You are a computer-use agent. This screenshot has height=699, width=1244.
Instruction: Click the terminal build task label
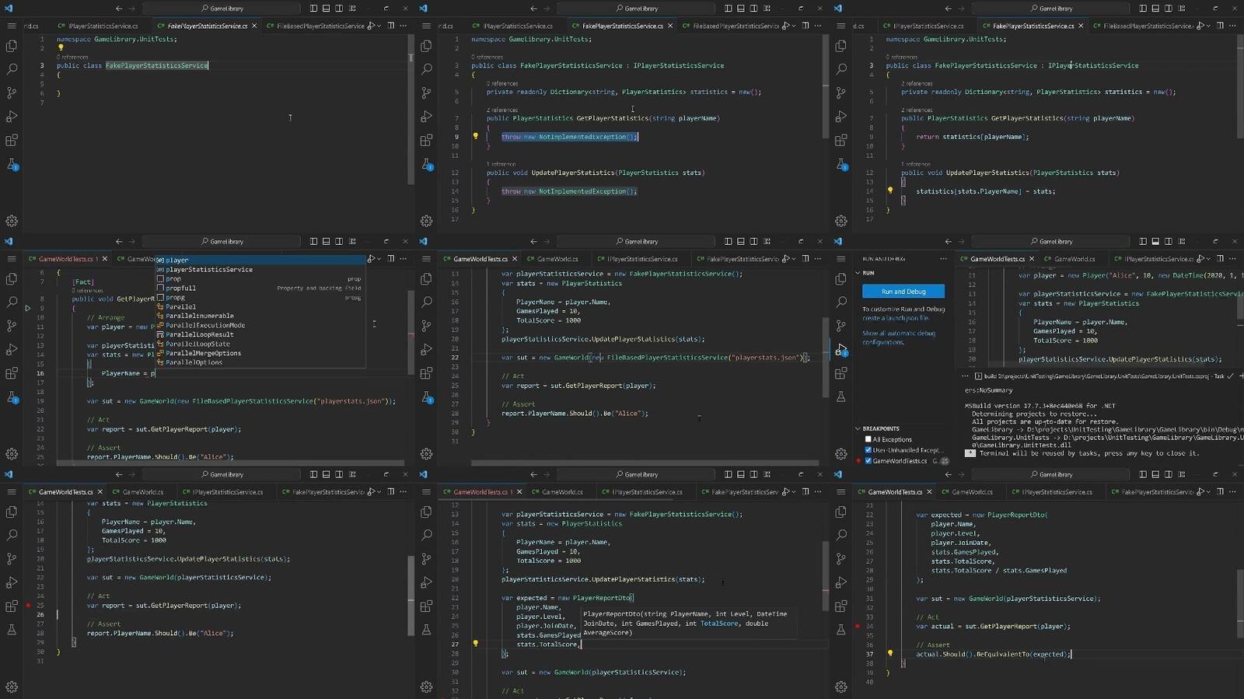1099,376
